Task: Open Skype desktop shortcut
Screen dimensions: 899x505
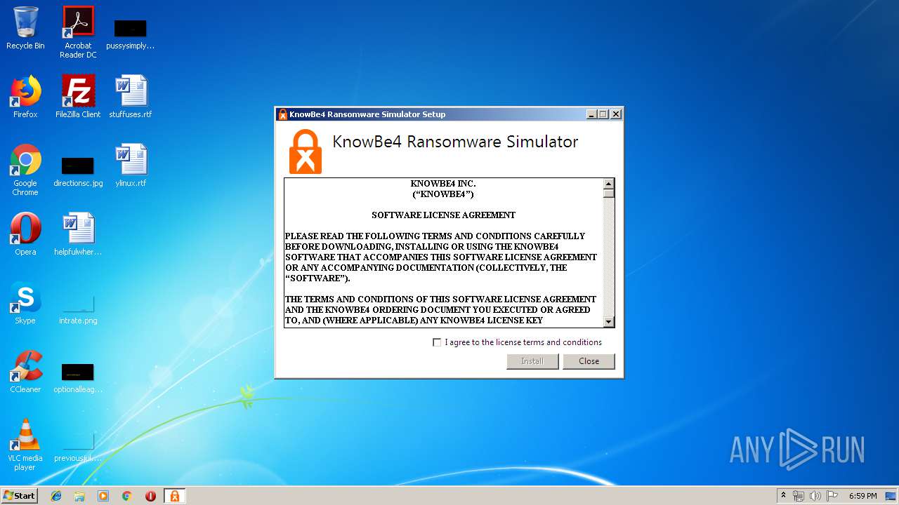Action: click(25, 303)
